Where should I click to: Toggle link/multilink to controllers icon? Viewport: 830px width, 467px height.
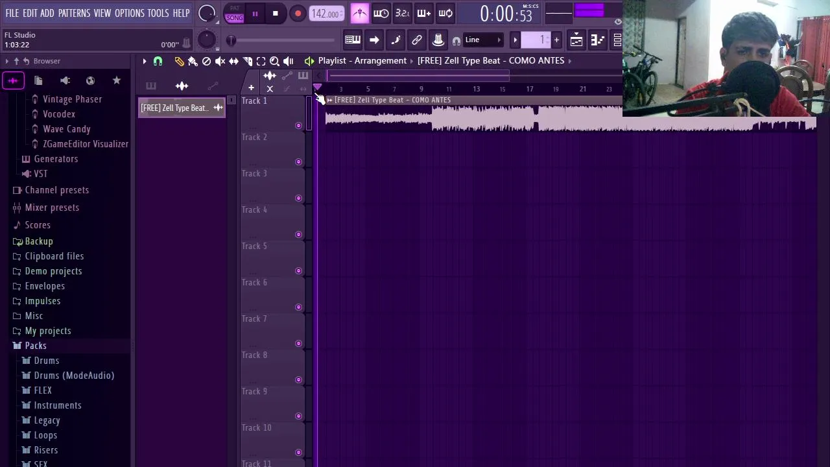pos(417,40)
